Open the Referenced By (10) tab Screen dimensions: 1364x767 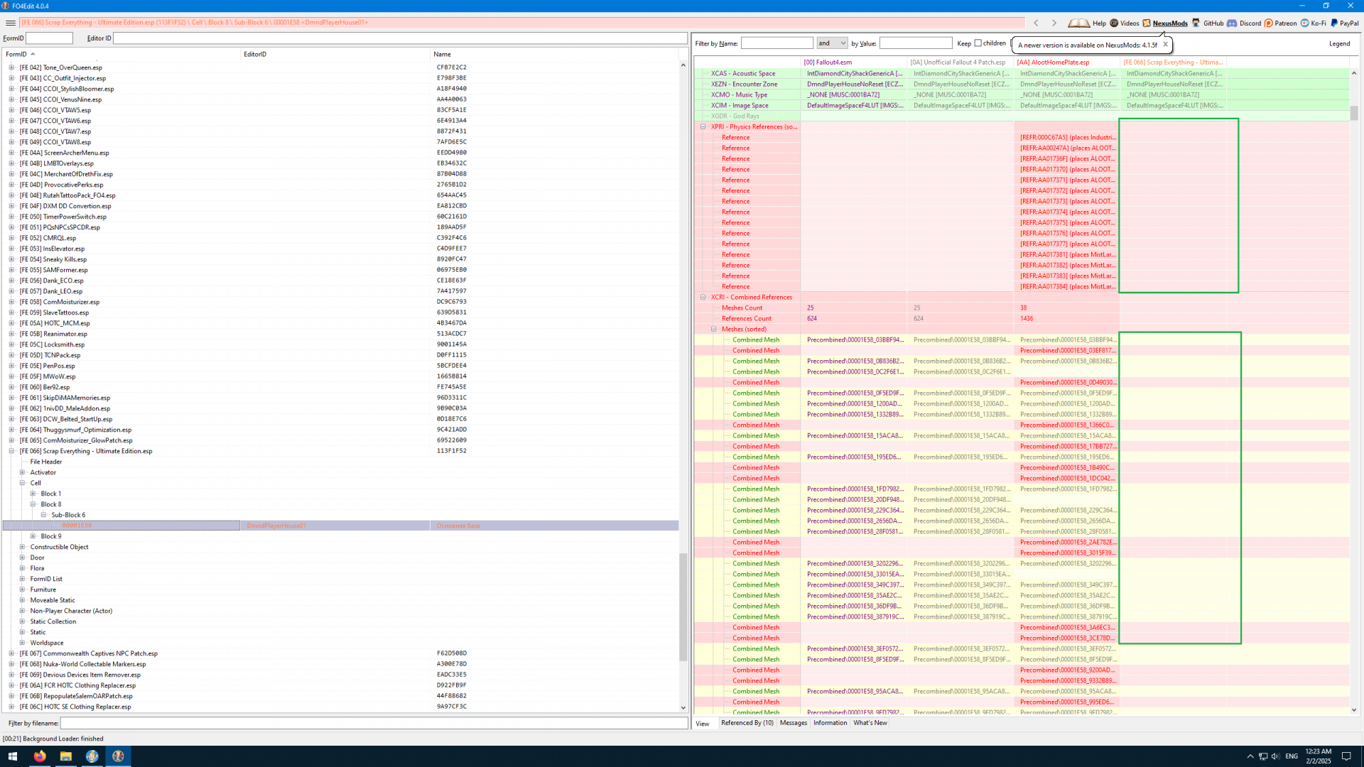(x=747, y=723)
